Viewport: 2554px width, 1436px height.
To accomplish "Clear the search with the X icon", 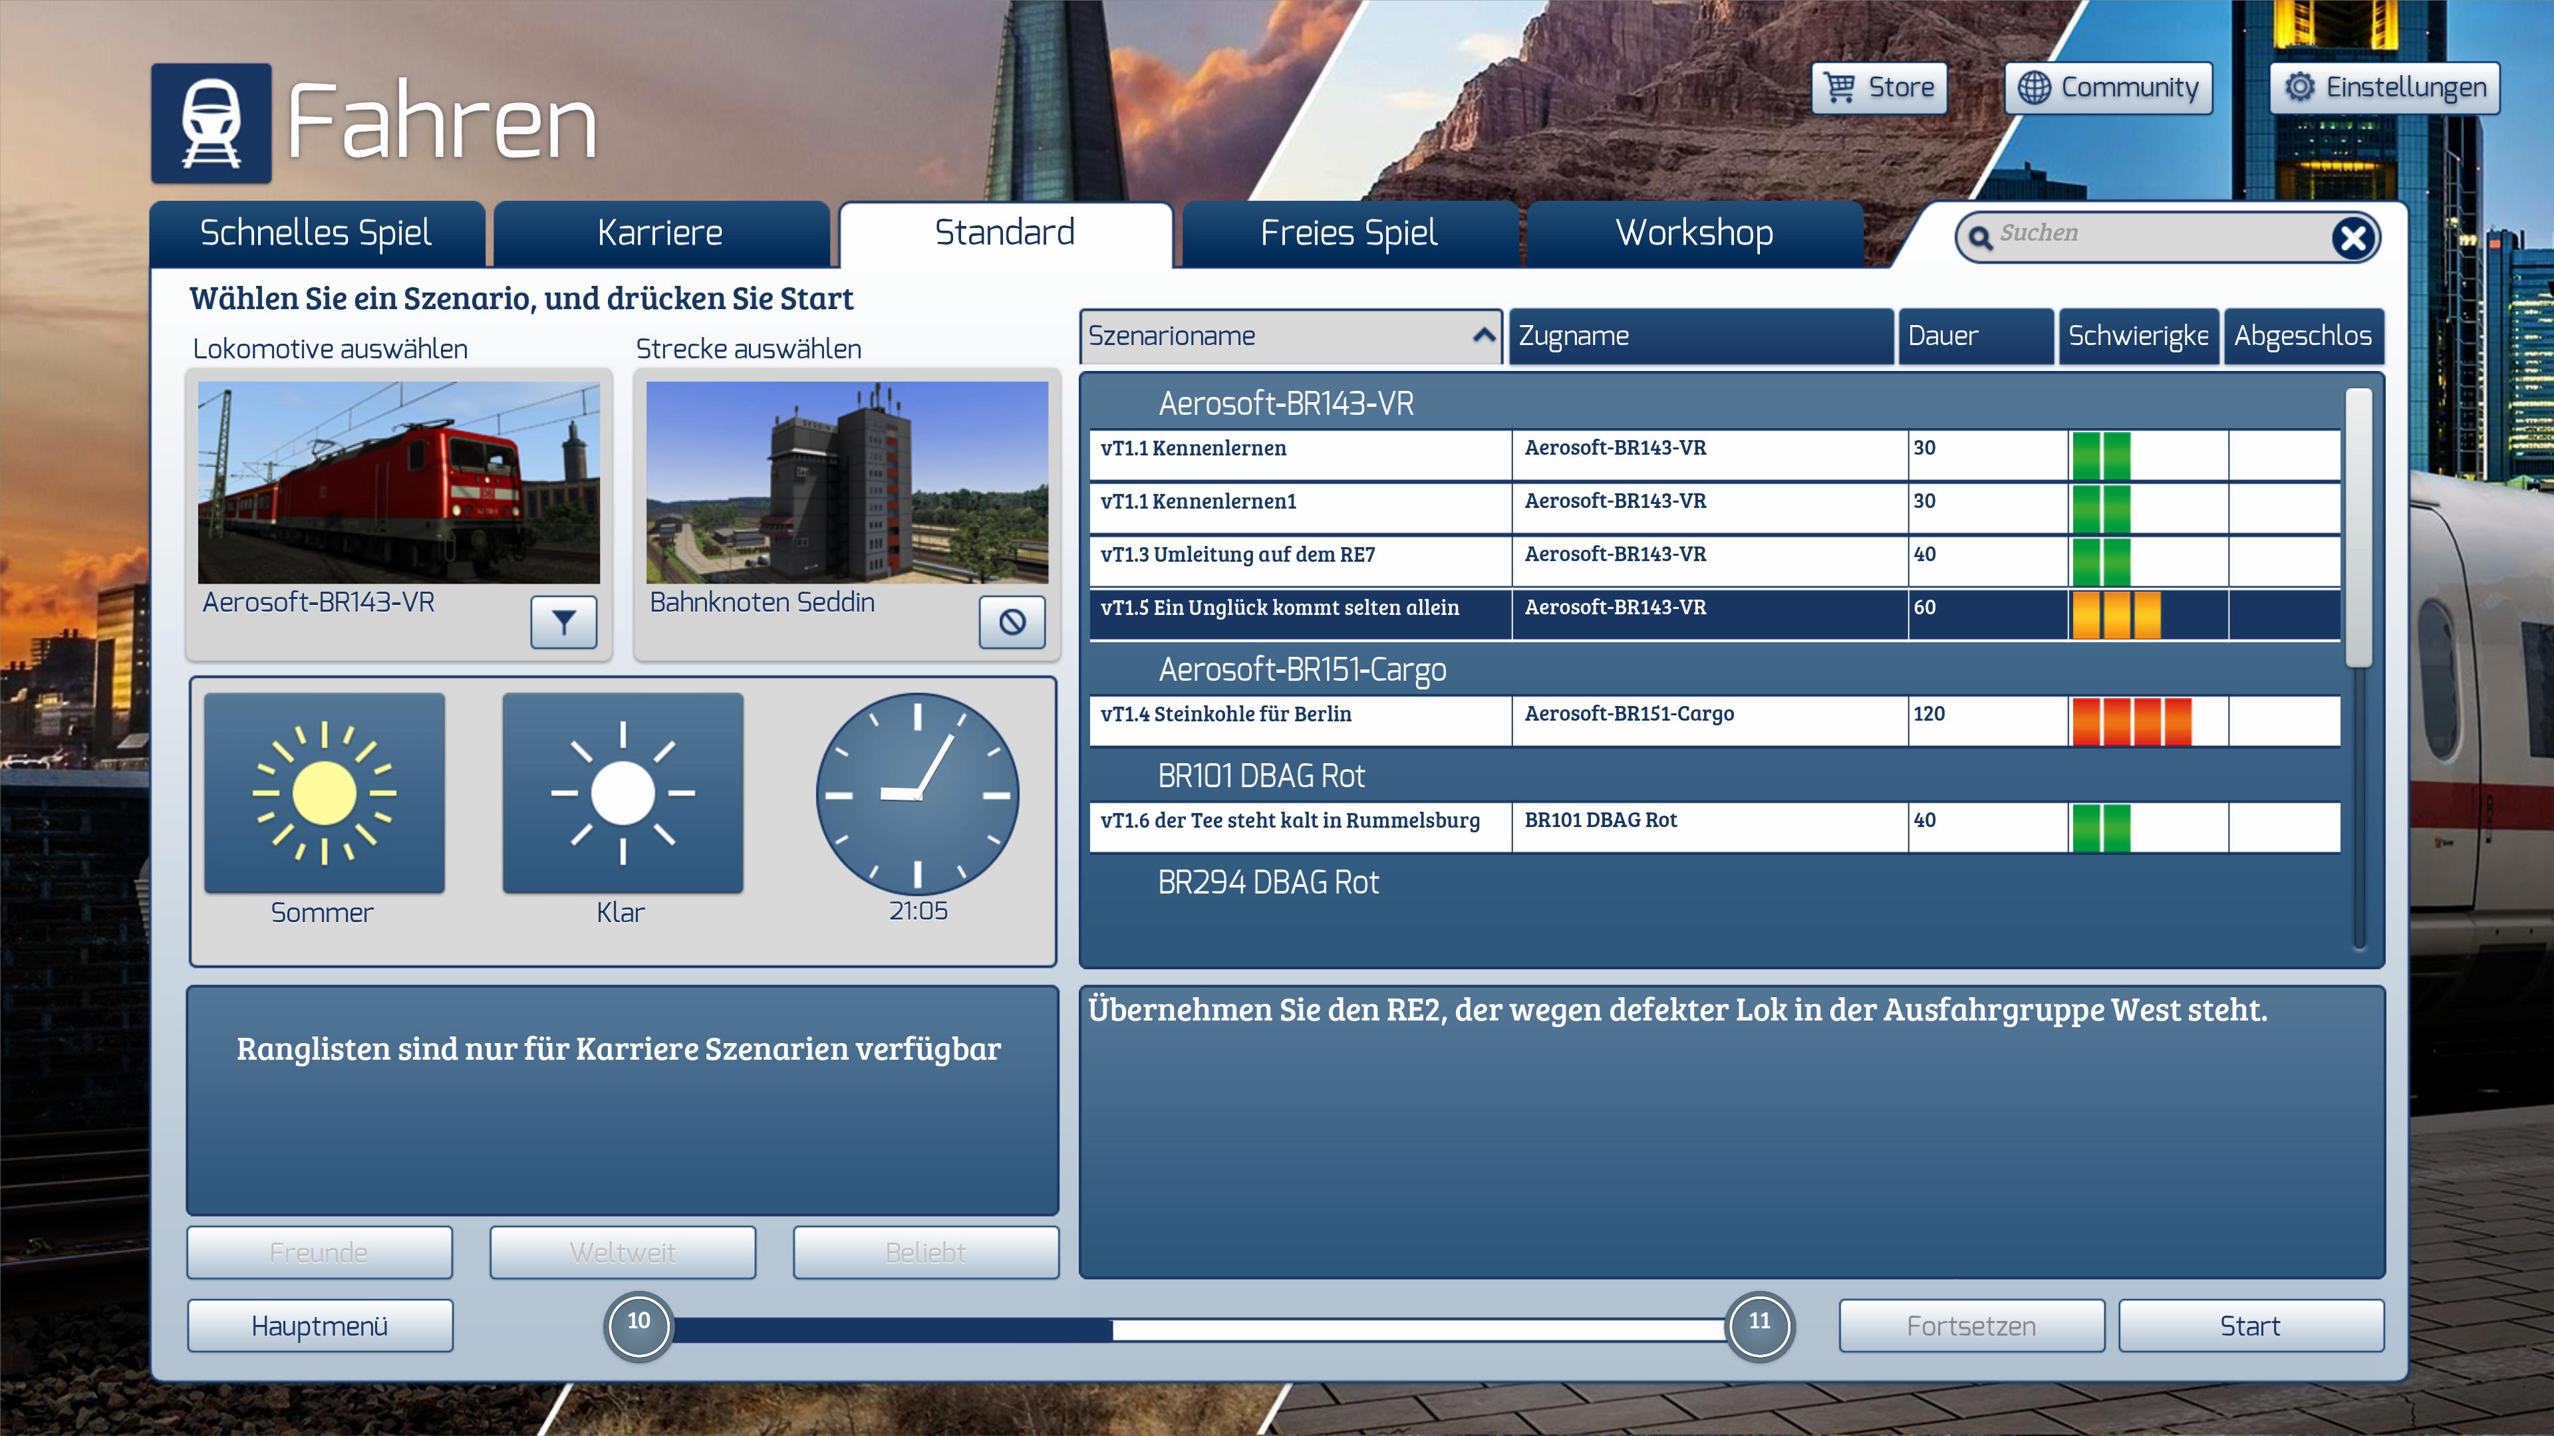I will pyautogui.click(x=2352, y=238).
